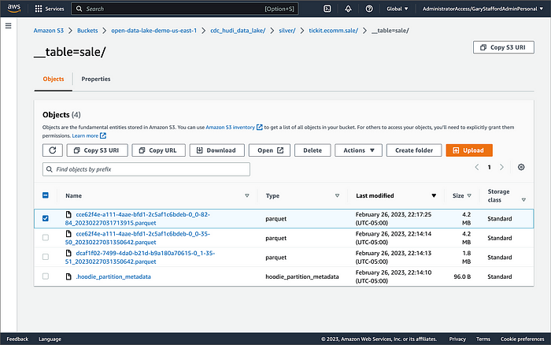Viewport: 551px width, 345px height.
Task: Click the file icon of the dcaf1f02 parquet
Action: point(69,253)
